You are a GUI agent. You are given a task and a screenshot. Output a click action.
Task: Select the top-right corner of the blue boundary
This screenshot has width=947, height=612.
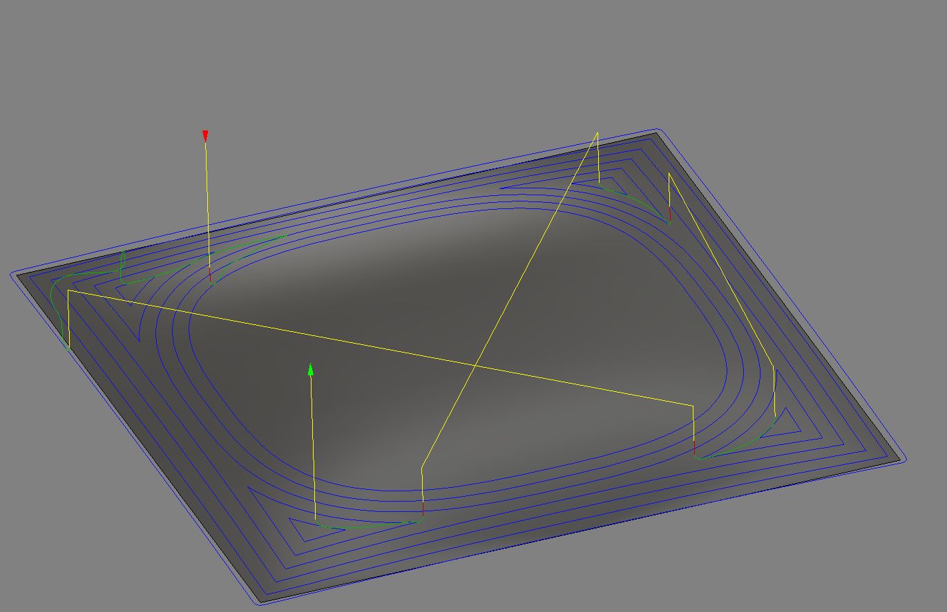660,129
